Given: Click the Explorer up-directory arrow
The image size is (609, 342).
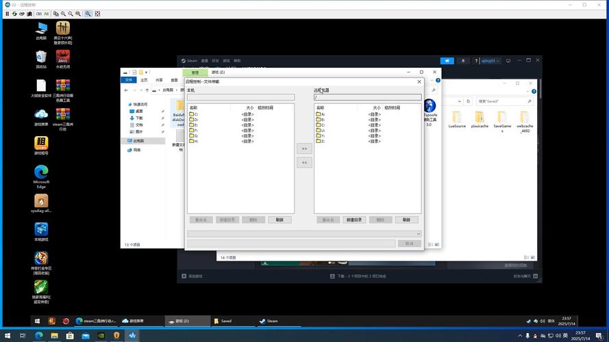Looking at the screenshot, I should (x=147, y=90).
